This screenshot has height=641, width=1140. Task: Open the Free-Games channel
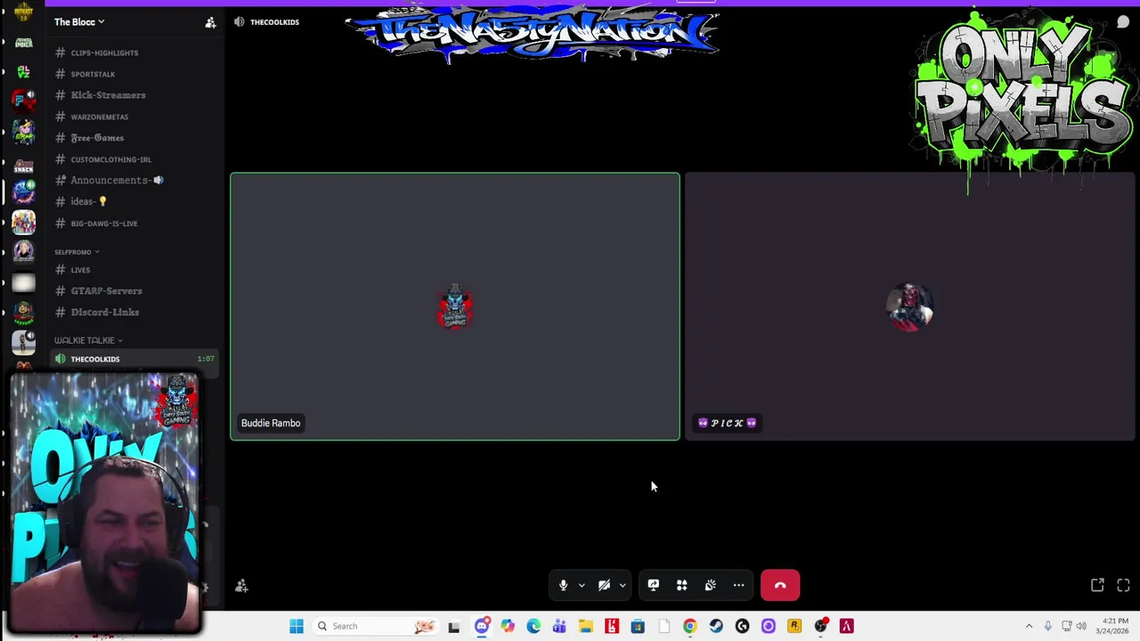click(x=97, y=138)
